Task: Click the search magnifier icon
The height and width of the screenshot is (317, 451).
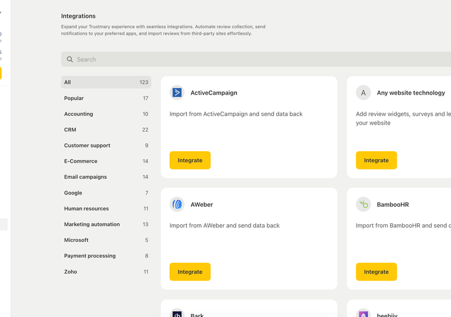Action: coord(69,59)
